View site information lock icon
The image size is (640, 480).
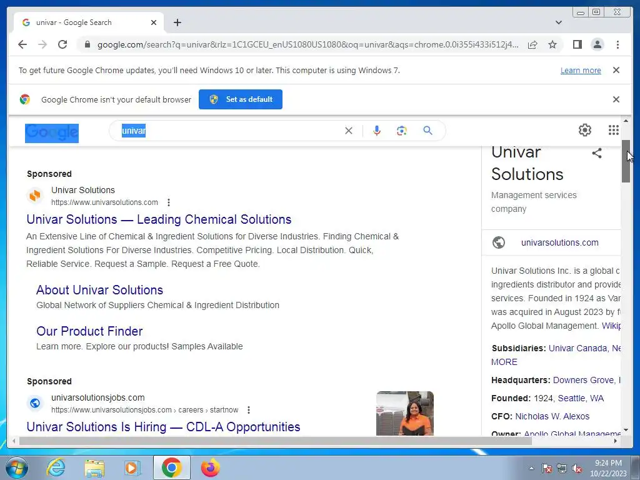point(87,44)
